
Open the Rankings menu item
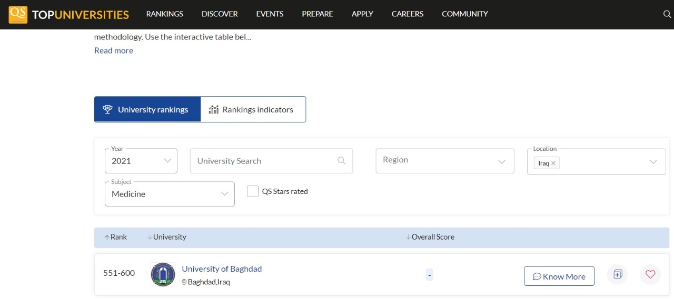pyautogui.click(x=164, y=14)
